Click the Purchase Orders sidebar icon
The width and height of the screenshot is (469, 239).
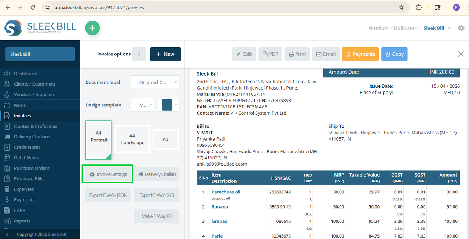[x=7, y=168]
